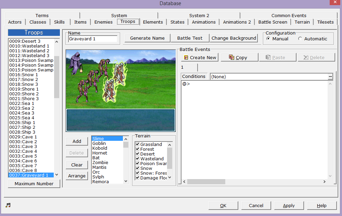Open the Skills tab
The height and width of the screenshot is (216, 342).
[x=59, y=22]
